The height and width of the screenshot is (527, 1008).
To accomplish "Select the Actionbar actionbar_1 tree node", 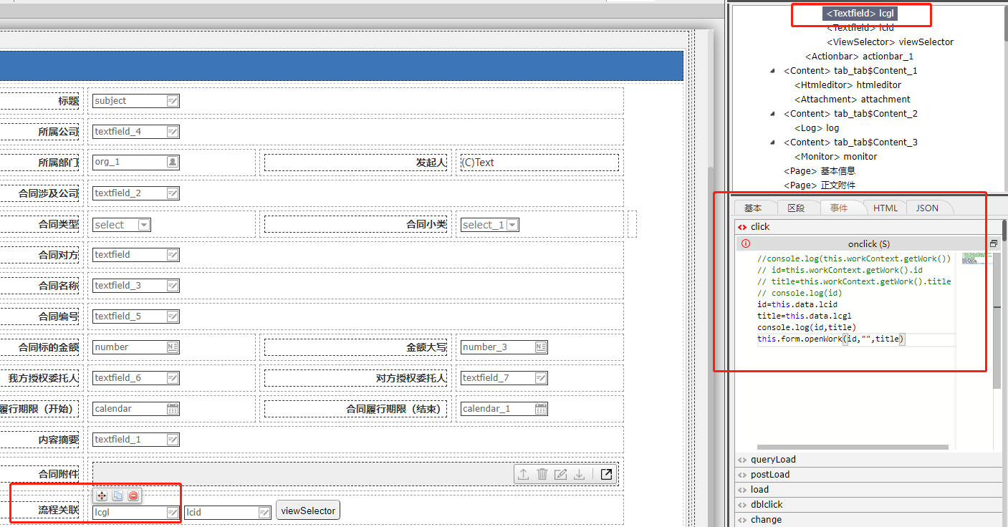I will (860, 57).
